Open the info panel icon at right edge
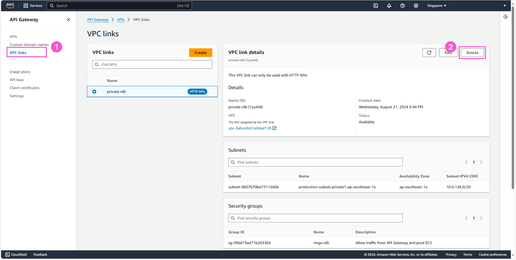Screen dimensions: 516x260 coord(505,17)
